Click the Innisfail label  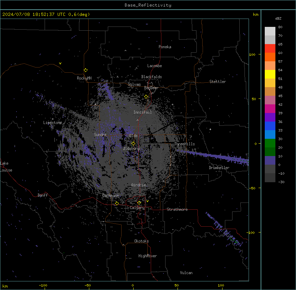tap(143, 112)
